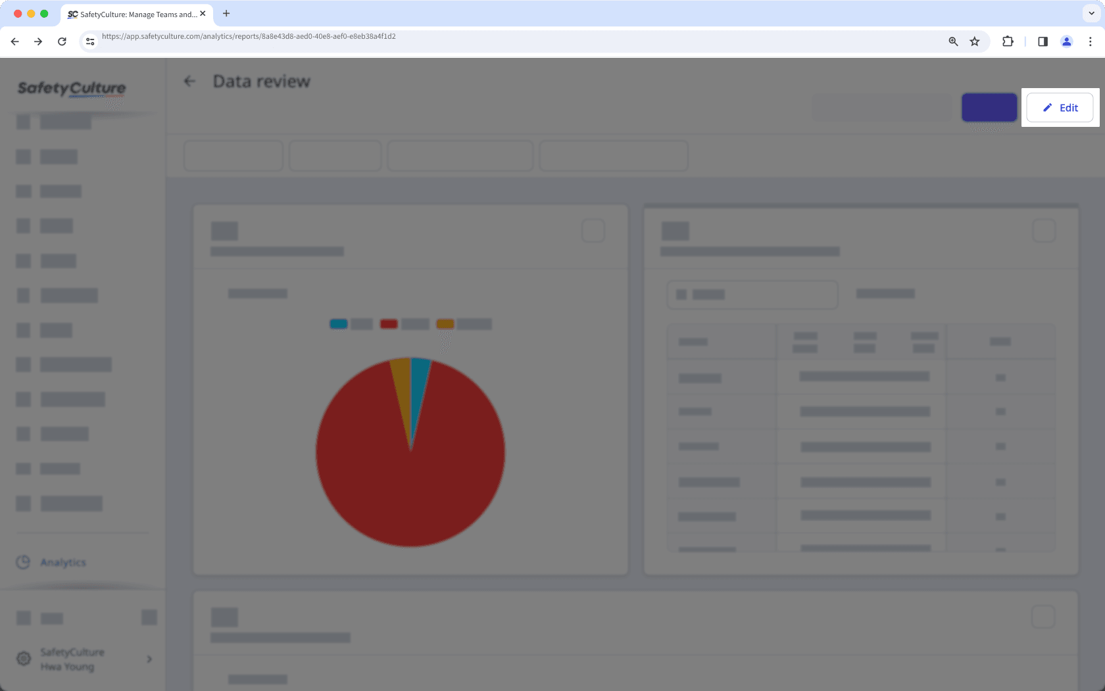Screen dimensions: 1105x691
Task: Open the settings gear near Hwa Young
Action: click(x=24, y=659)
